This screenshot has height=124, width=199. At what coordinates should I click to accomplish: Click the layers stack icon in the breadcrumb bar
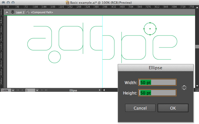pyautogui.click(x=12, y=12)
